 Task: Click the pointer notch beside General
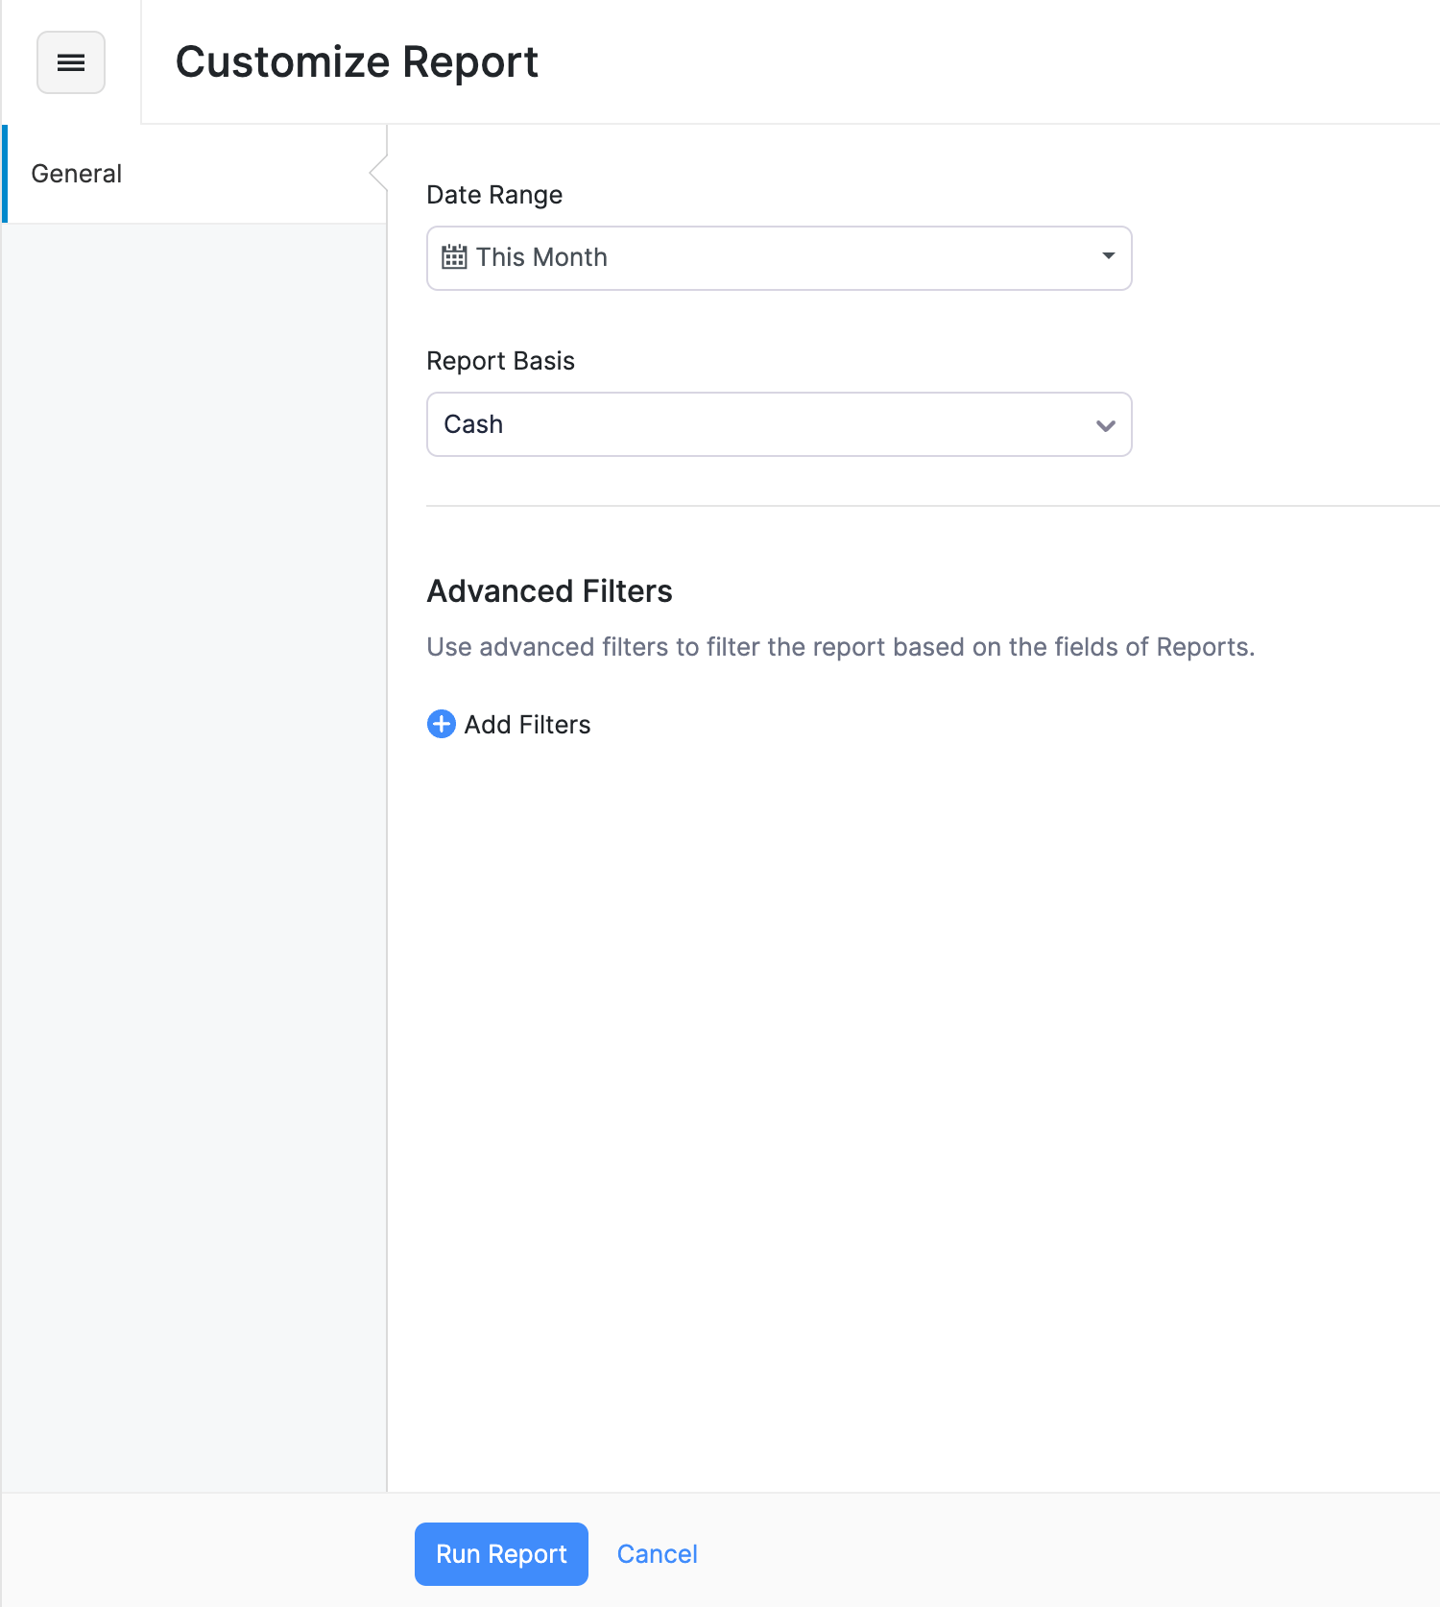(378, 174)
